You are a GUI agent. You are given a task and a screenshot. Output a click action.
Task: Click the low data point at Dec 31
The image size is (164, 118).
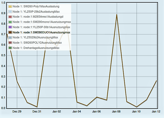(37, 107)
